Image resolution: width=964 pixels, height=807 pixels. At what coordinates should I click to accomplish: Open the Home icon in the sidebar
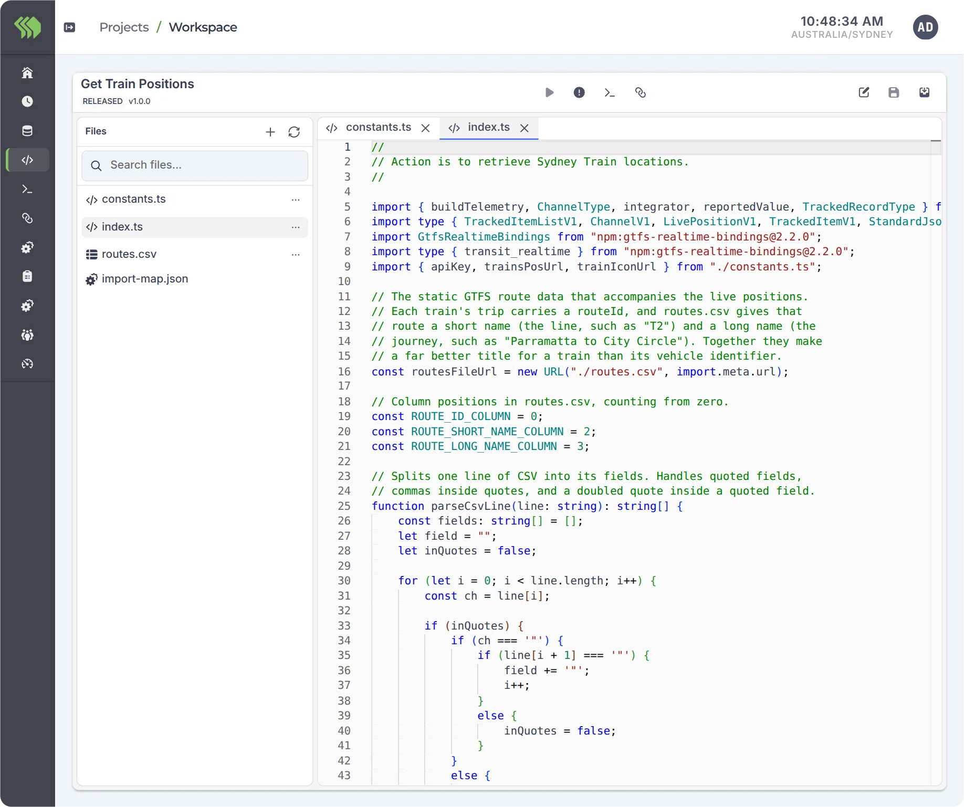tap(27, 72)
